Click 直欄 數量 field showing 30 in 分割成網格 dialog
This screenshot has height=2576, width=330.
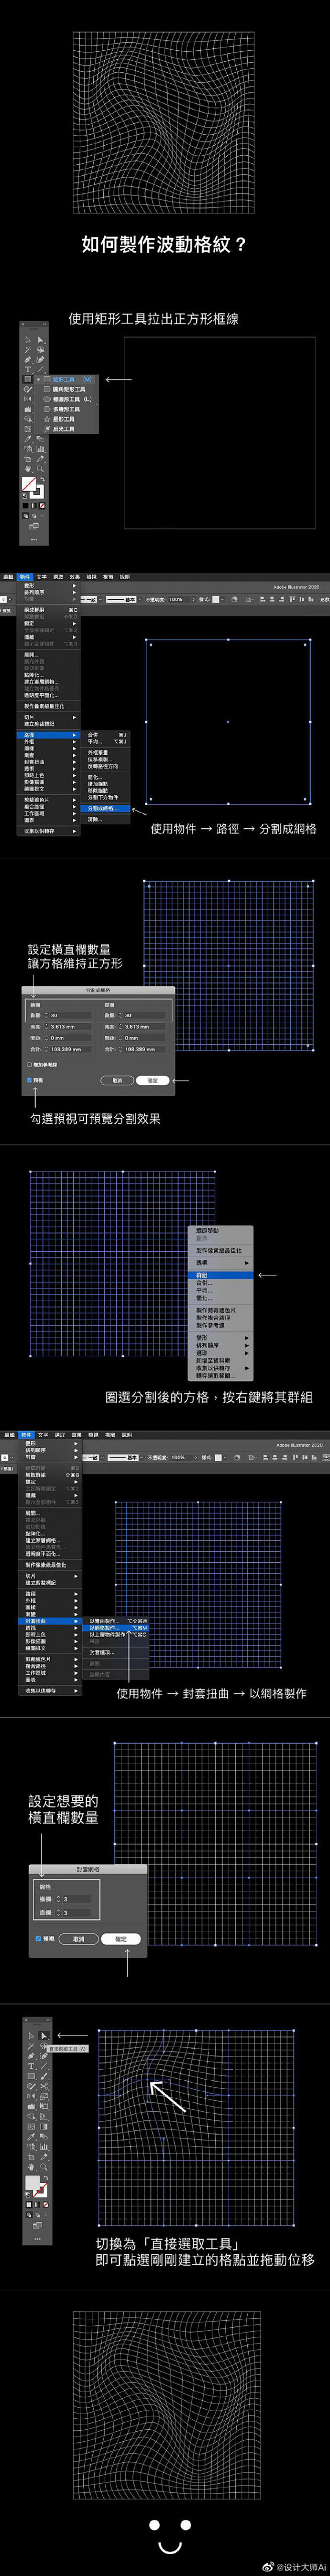[x=141, y=1015]
